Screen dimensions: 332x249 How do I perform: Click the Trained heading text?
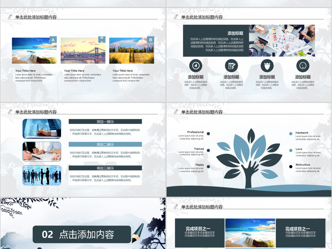click(199, 149)
